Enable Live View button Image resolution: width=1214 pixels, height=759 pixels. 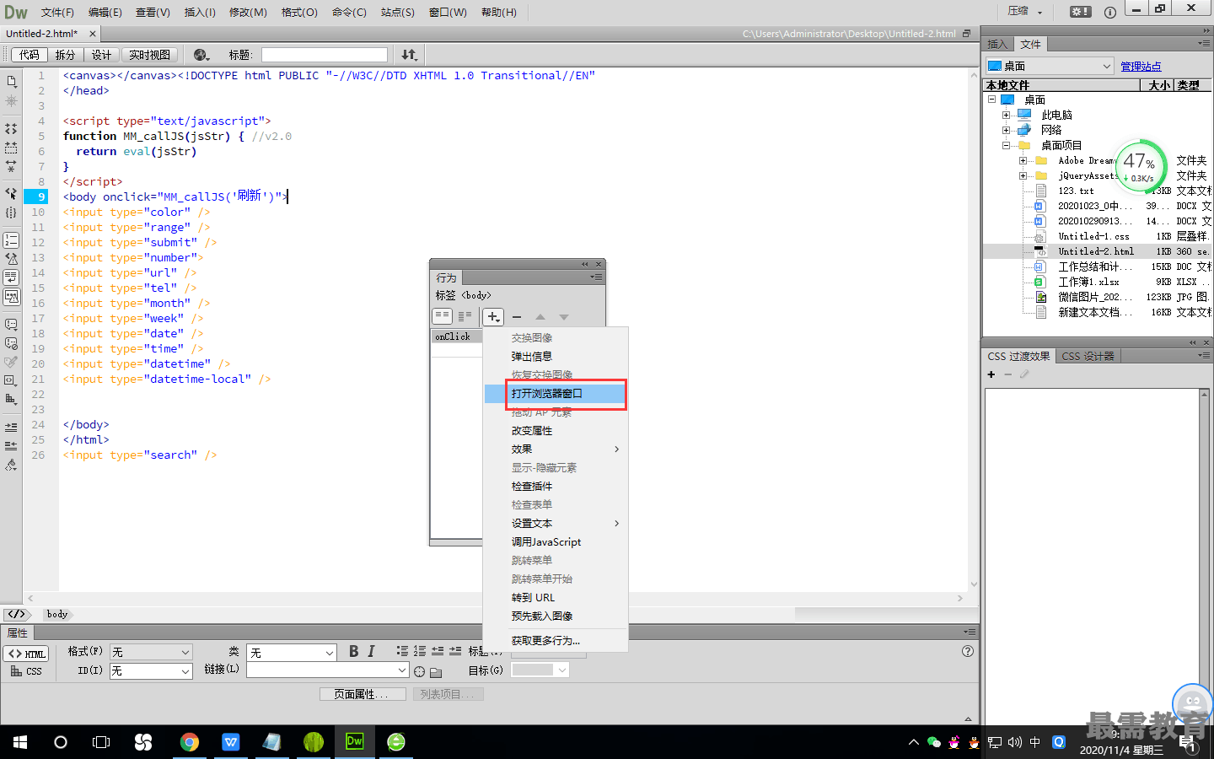[x=150, y=55]
